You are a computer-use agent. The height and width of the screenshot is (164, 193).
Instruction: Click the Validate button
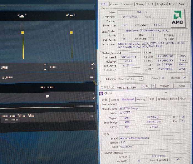[165, 86]
